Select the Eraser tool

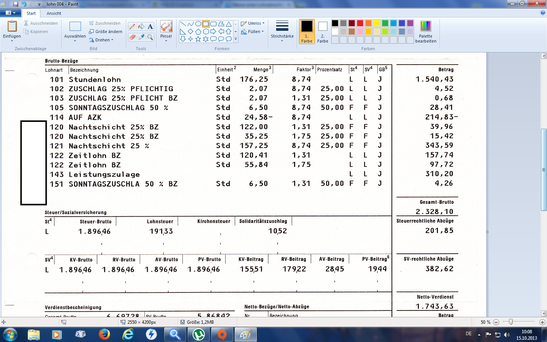(x=132, y=37)
